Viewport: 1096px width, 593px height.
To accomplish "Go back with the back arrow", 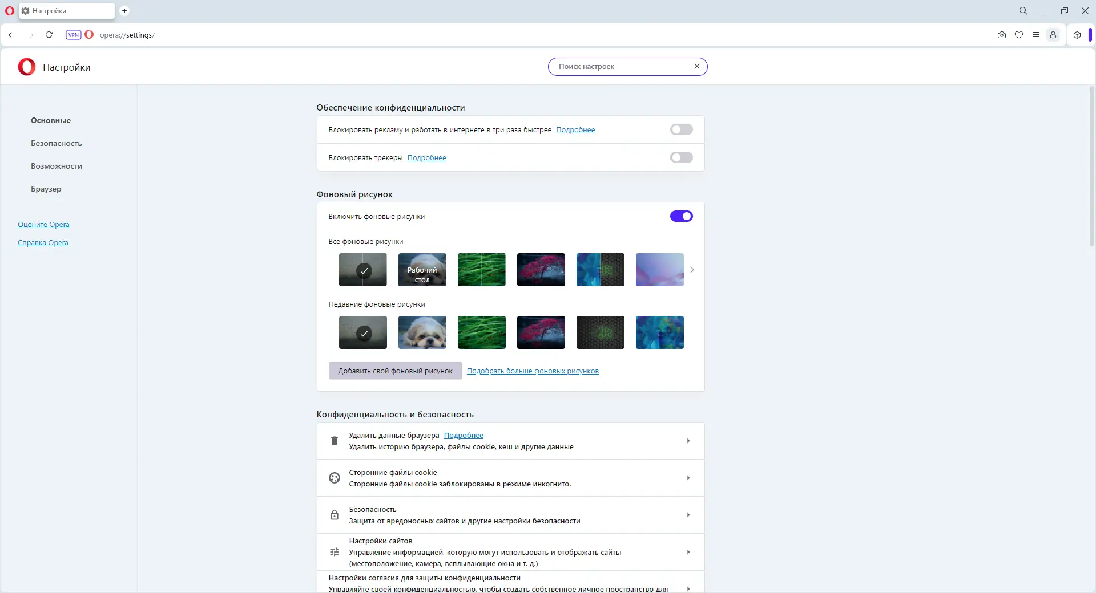I will (x=11, y=35).
